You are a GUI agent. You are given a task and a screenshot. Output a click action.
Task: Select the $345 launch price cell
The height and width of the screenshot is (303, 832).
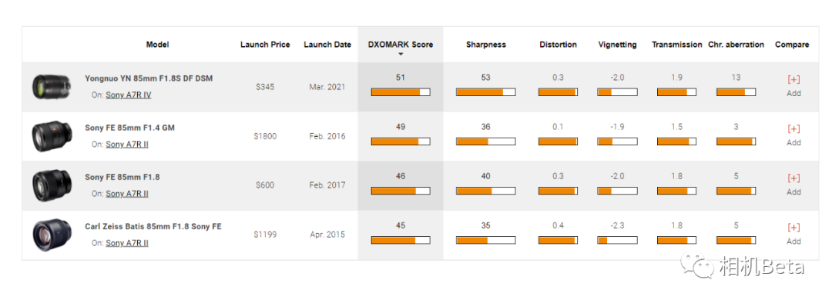pyautogui.click(x=265, y=86)
